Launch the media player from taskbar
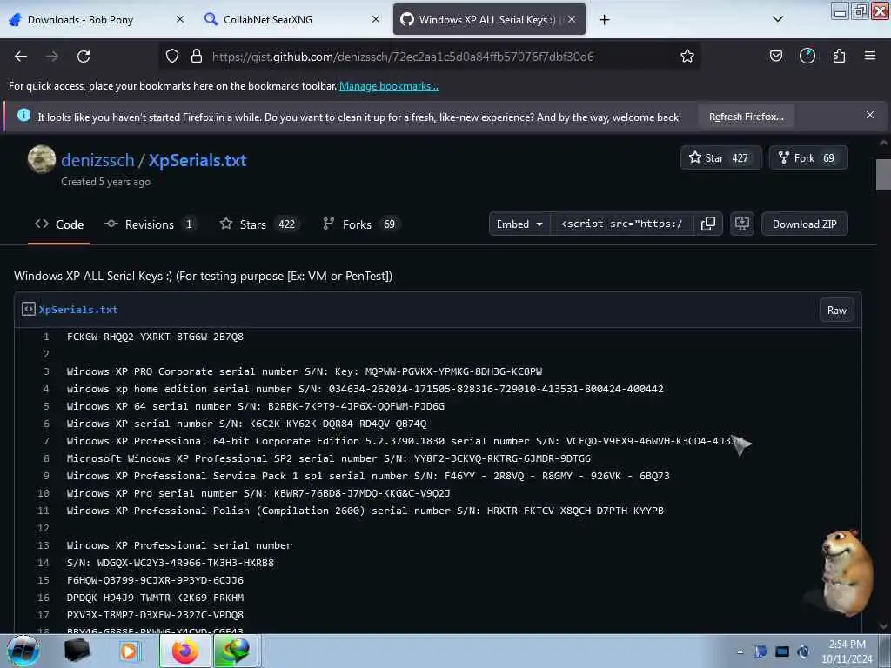Viewport: 891px width, 668px height. [x=129, y=651]
